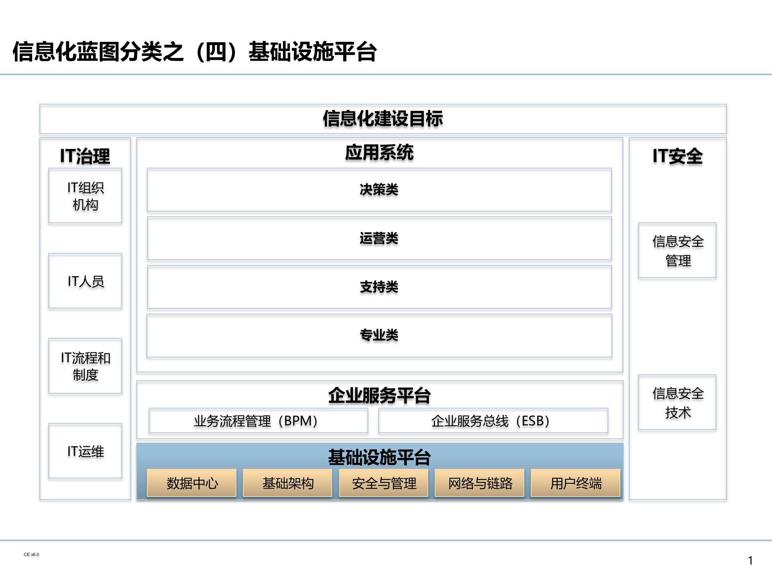Click the 专业类 application row
This screenshot has width=772, height=579.
pos(380,335)
